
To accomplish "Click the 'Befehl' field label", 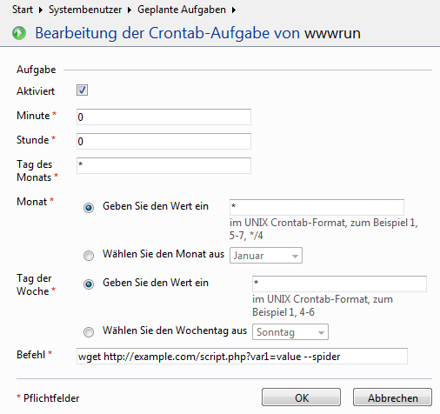I will coord(30,355).
